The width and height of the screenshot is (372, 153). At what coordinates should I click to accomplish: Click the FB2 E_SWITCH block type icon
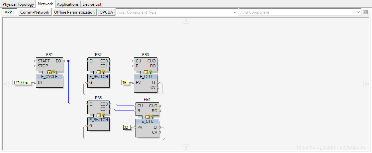point(99,72)
